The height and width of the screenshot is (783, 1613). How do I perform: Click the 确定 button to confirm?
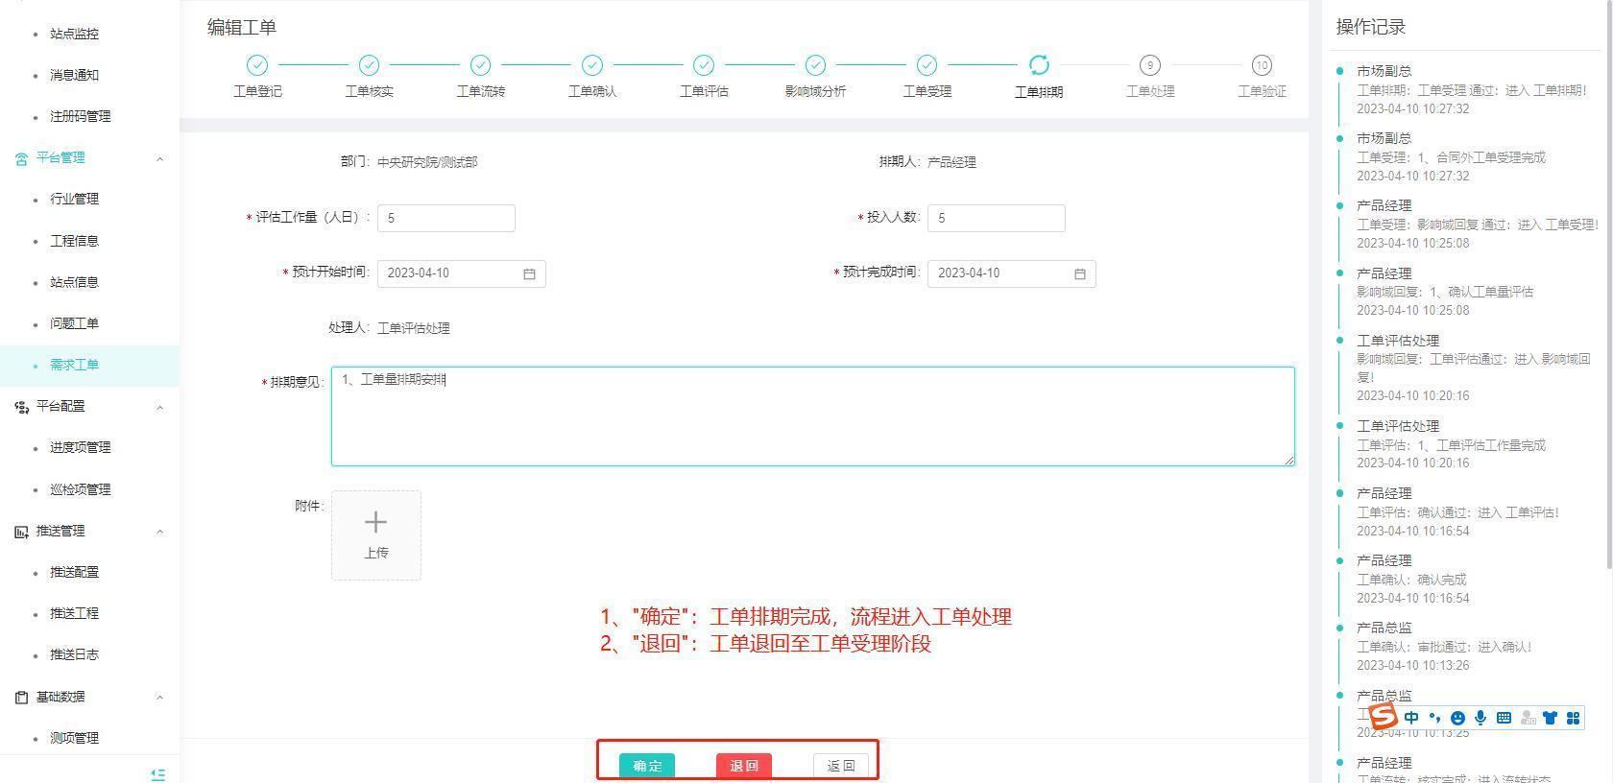[647, 765]
